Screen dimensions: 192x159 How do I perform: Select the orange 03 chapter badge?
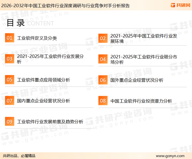point(9,59)
